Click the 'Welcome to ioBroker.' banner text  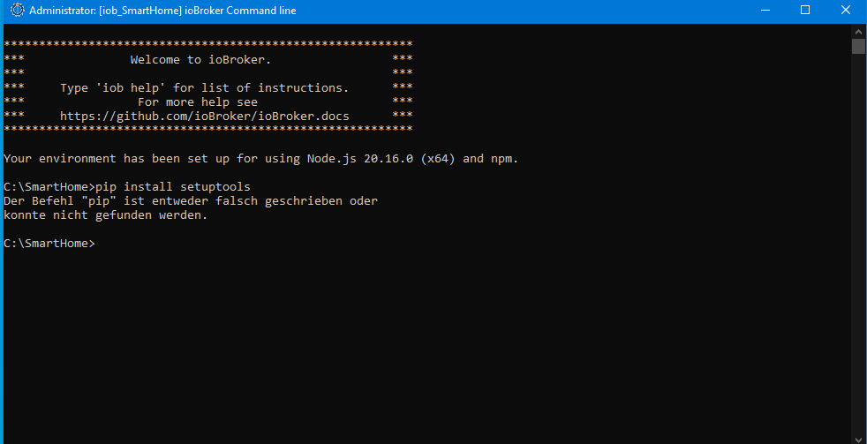(x=200, y=60)
